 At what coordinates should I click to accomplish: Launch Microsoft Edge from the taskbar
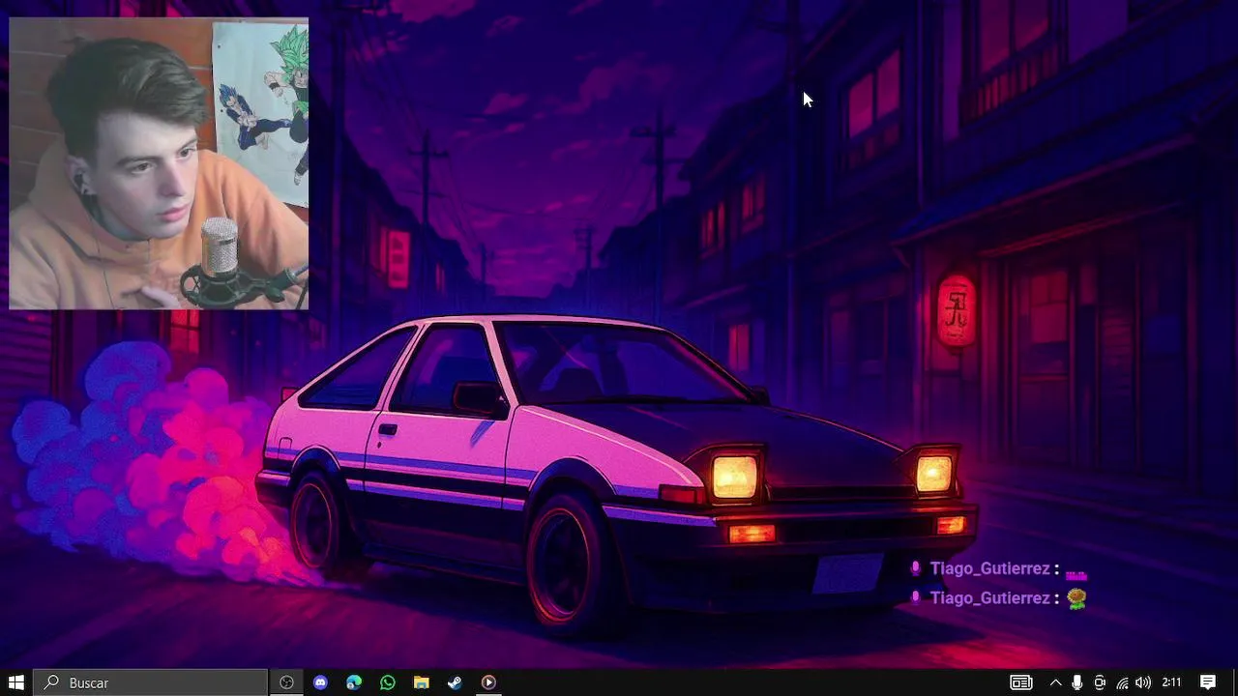coord(354,682)
